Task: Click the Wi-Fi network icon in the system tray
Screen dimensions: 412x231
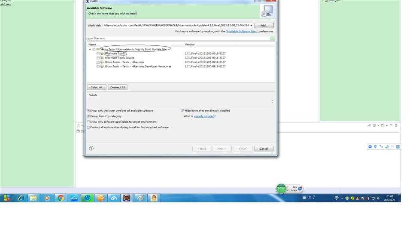Action: click(x=336, y=198)
